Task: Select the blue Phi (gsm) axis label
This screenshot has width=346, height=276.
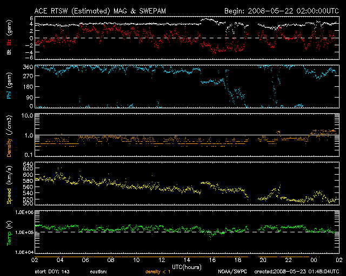Action: point(9,87)
